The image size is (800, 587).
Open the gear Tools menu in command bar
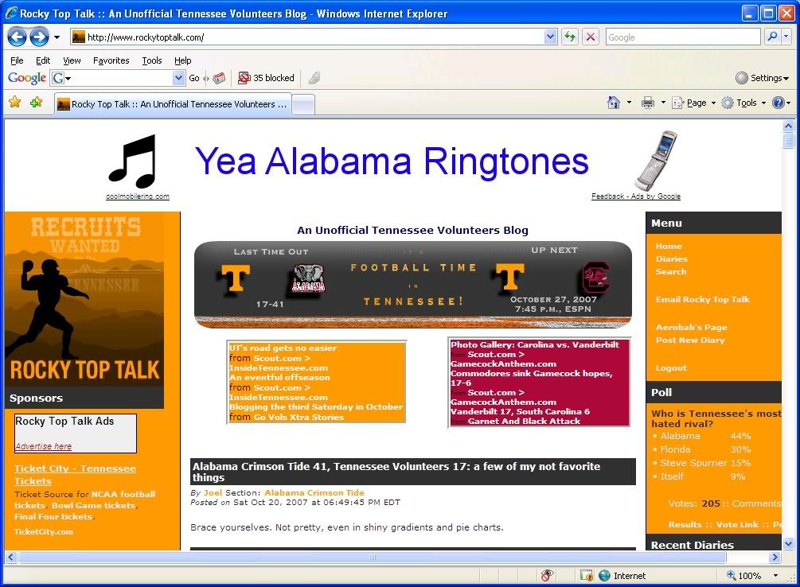(x=743, y=103)
